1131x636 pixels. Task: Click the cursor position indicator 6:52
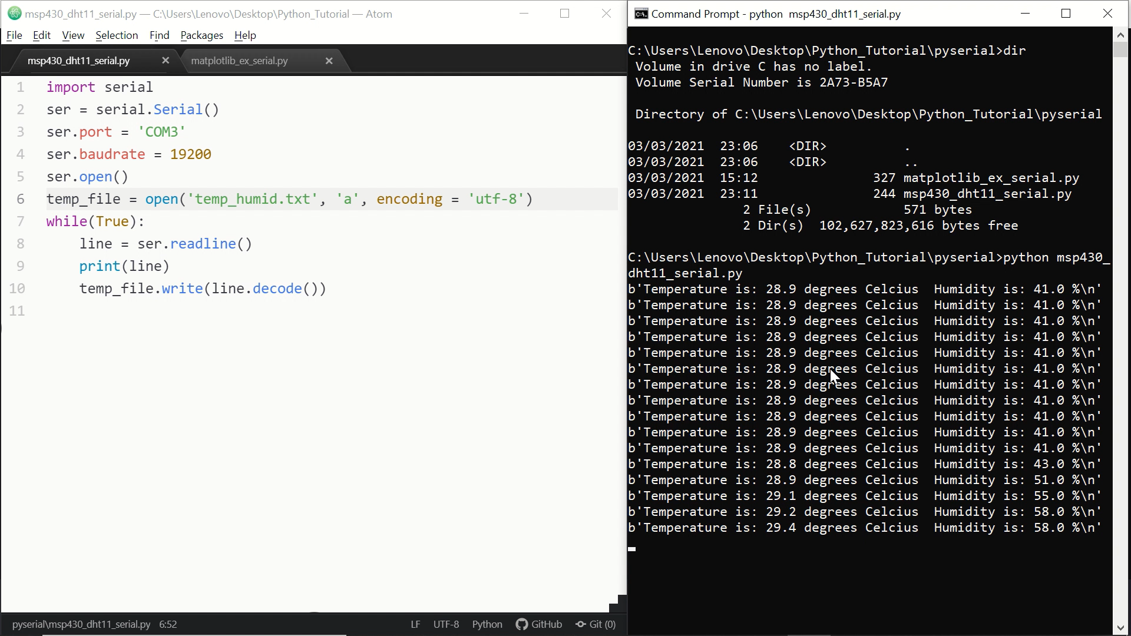tap(167, 624)
